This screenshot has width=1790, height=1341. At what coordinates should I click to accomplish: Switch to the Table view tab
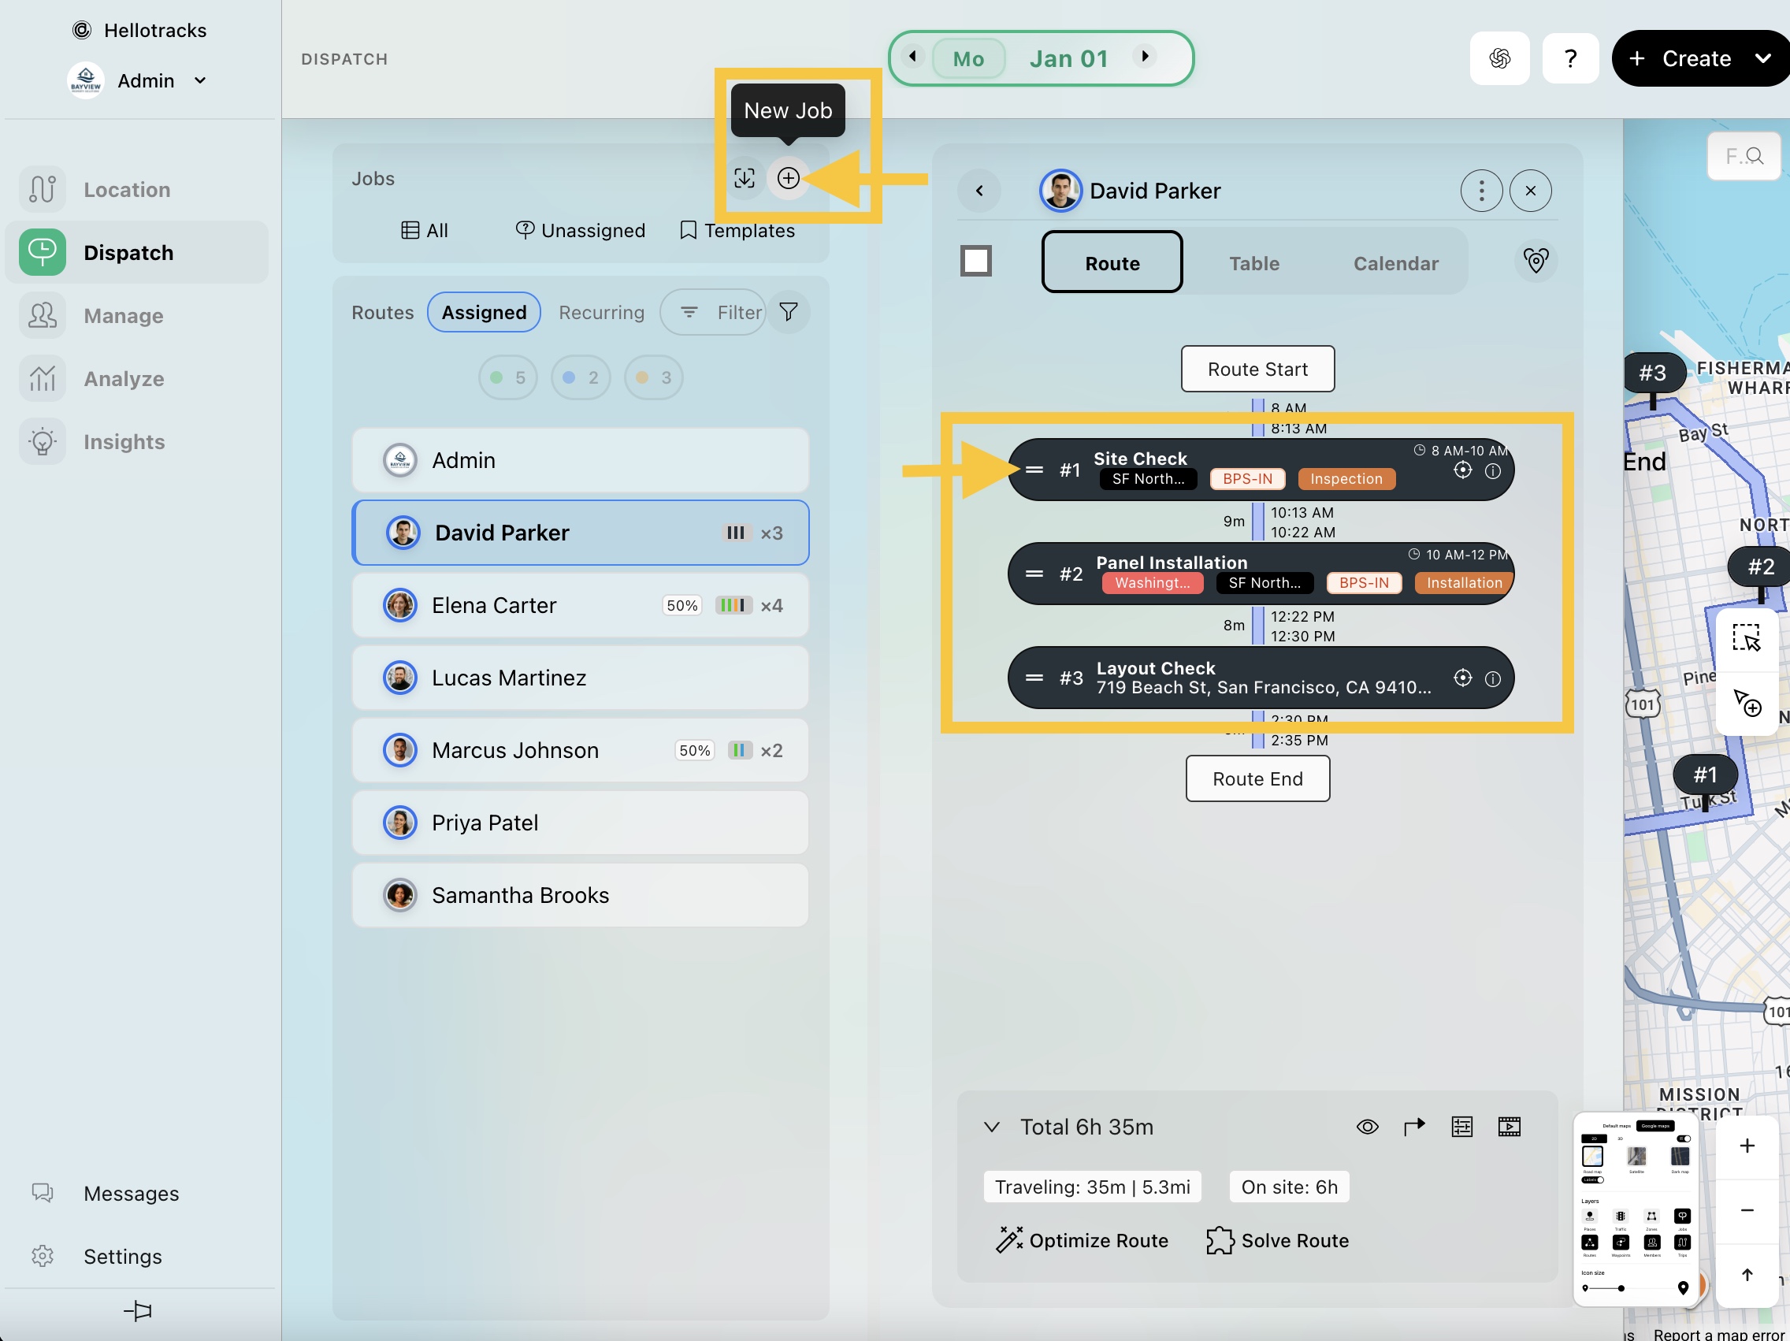click(1253, 263)
